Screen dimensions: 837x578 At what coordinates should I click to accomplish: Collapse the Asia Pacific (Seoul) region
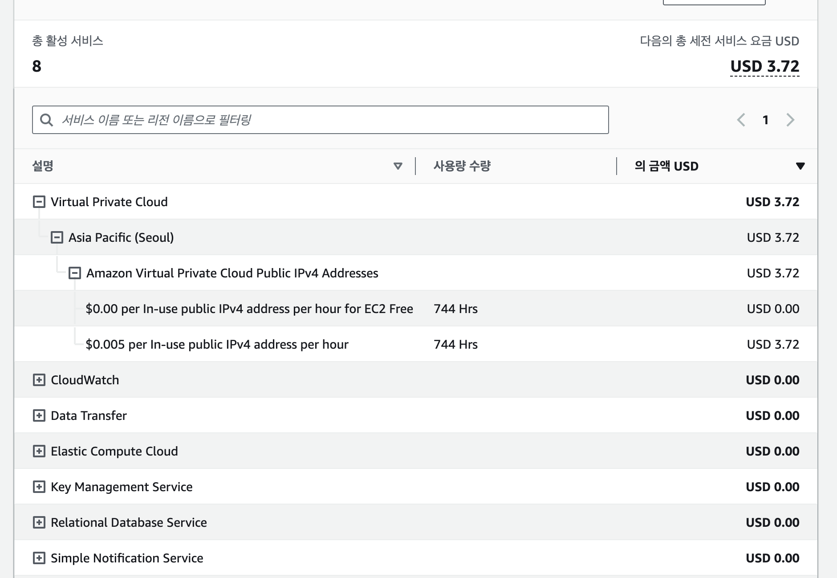[x=57, y=237]
